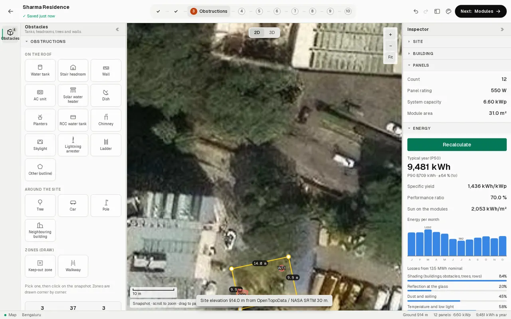Select the Lightning arrester tool
Viewport: 511px width, 319px height.
point(73,145)
